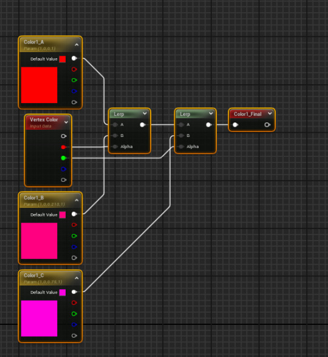Expand the Color1_Final node chevron
This screenshot has height=357, width=328.
270,113
